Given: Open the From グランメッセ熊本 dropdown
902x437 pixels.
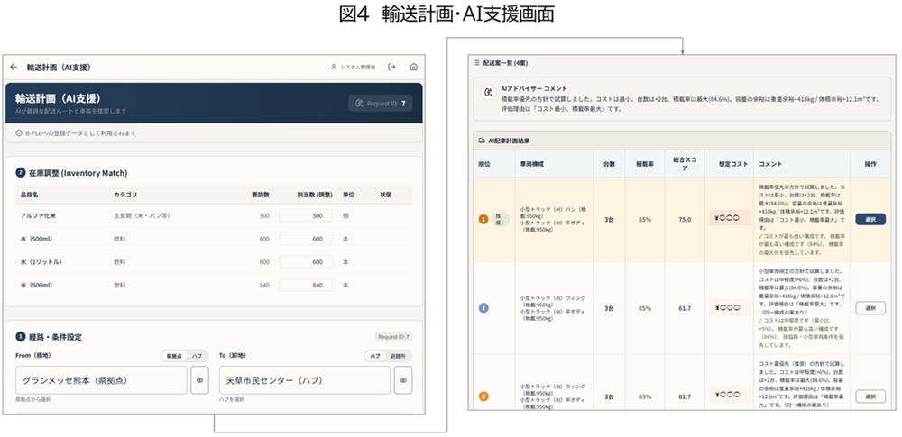Looking at the screenshot, I should [97, 380].
